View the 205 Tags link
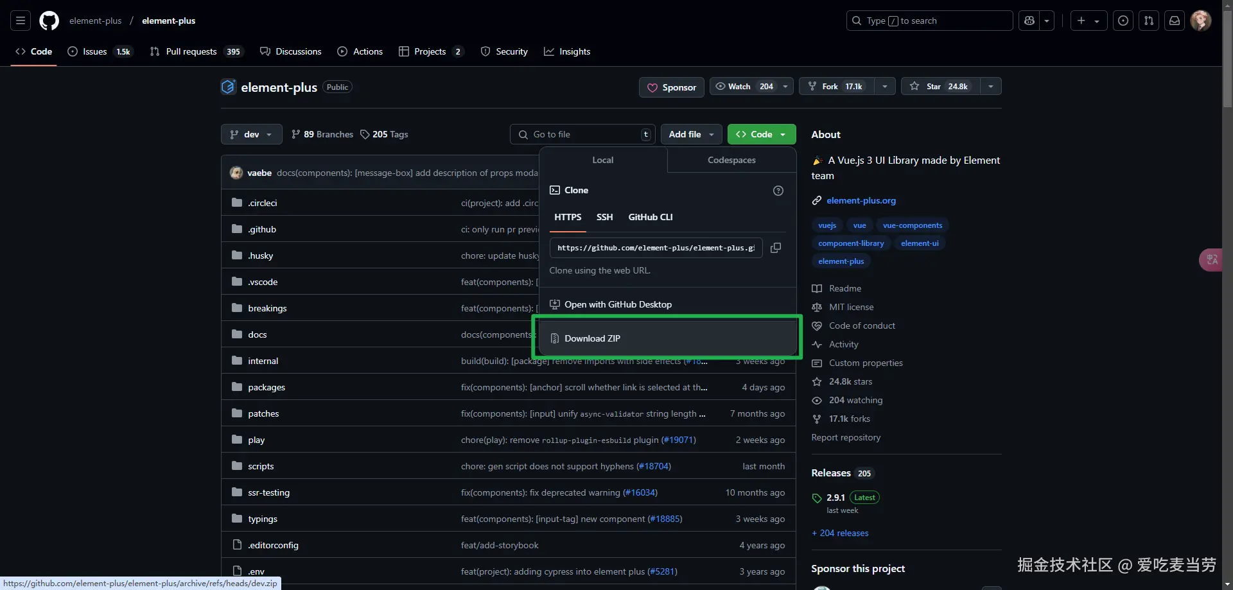Screen dimensions: 1233x590 384,134
